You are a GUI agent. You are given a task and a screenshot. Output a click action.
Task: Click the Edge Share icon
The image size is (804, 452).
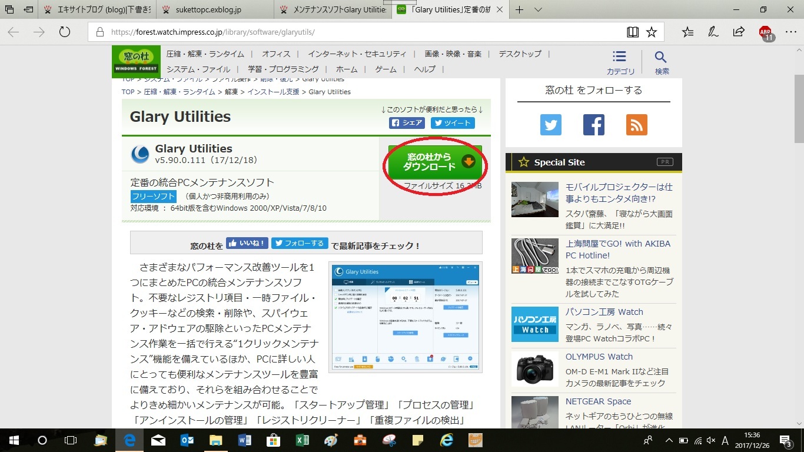coord(739,32)
